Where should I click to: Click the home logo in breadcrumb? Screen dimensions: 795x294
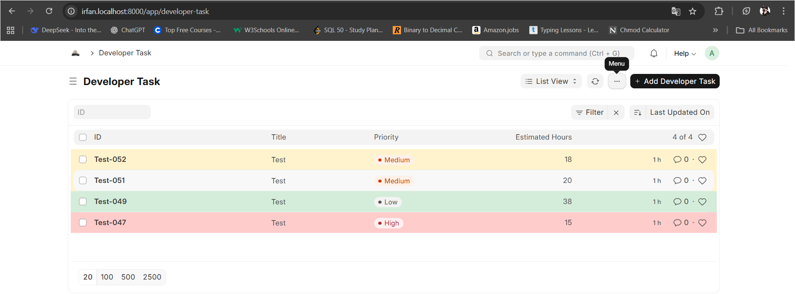75,53
